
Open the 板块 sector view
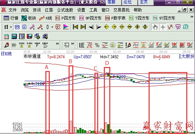29,18
